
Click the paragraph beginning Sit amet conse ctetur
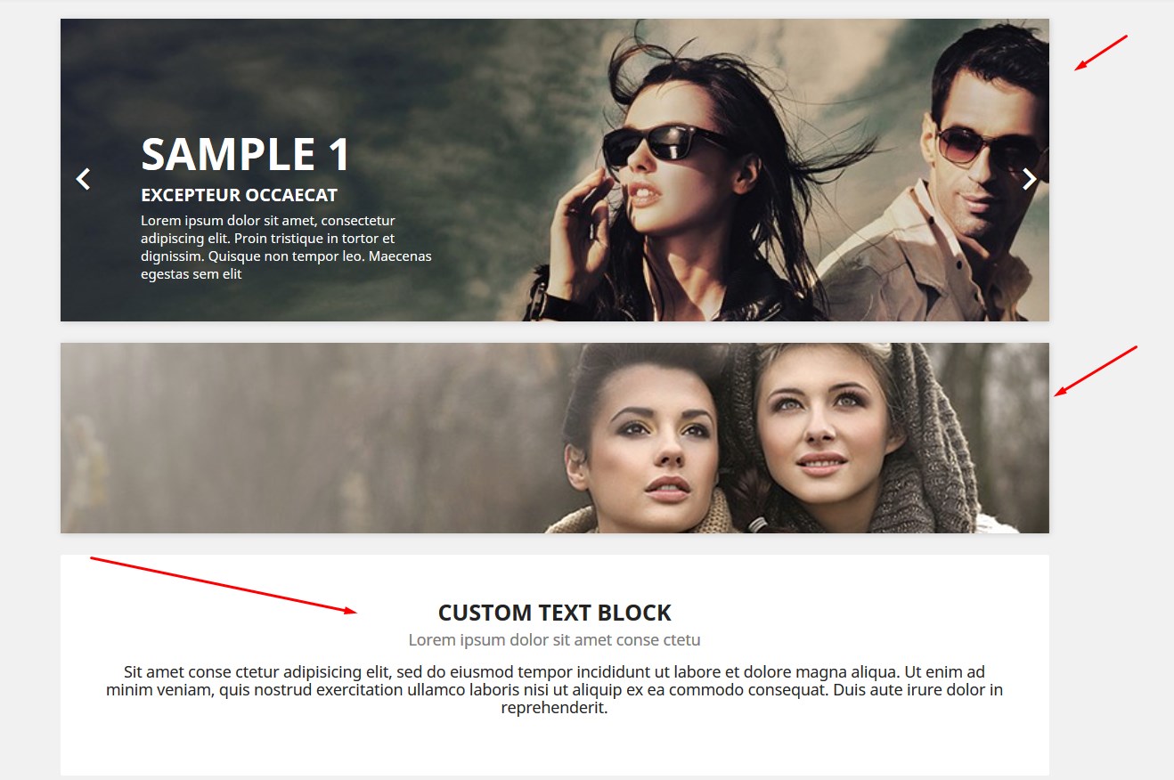pos(554,690)
